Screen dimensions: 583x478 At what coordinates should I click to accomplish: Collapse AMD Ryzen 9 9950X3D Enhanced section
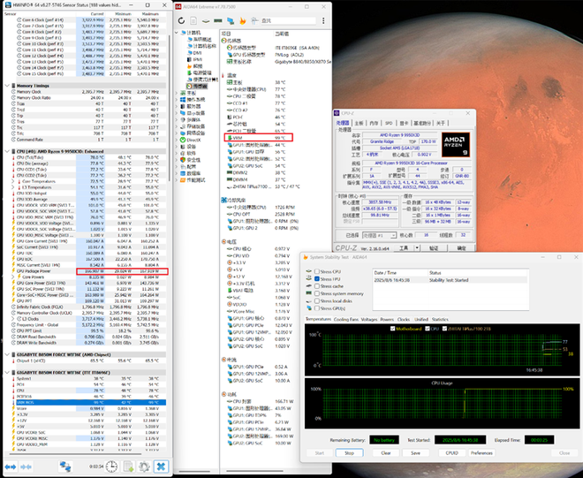[7, 151]
